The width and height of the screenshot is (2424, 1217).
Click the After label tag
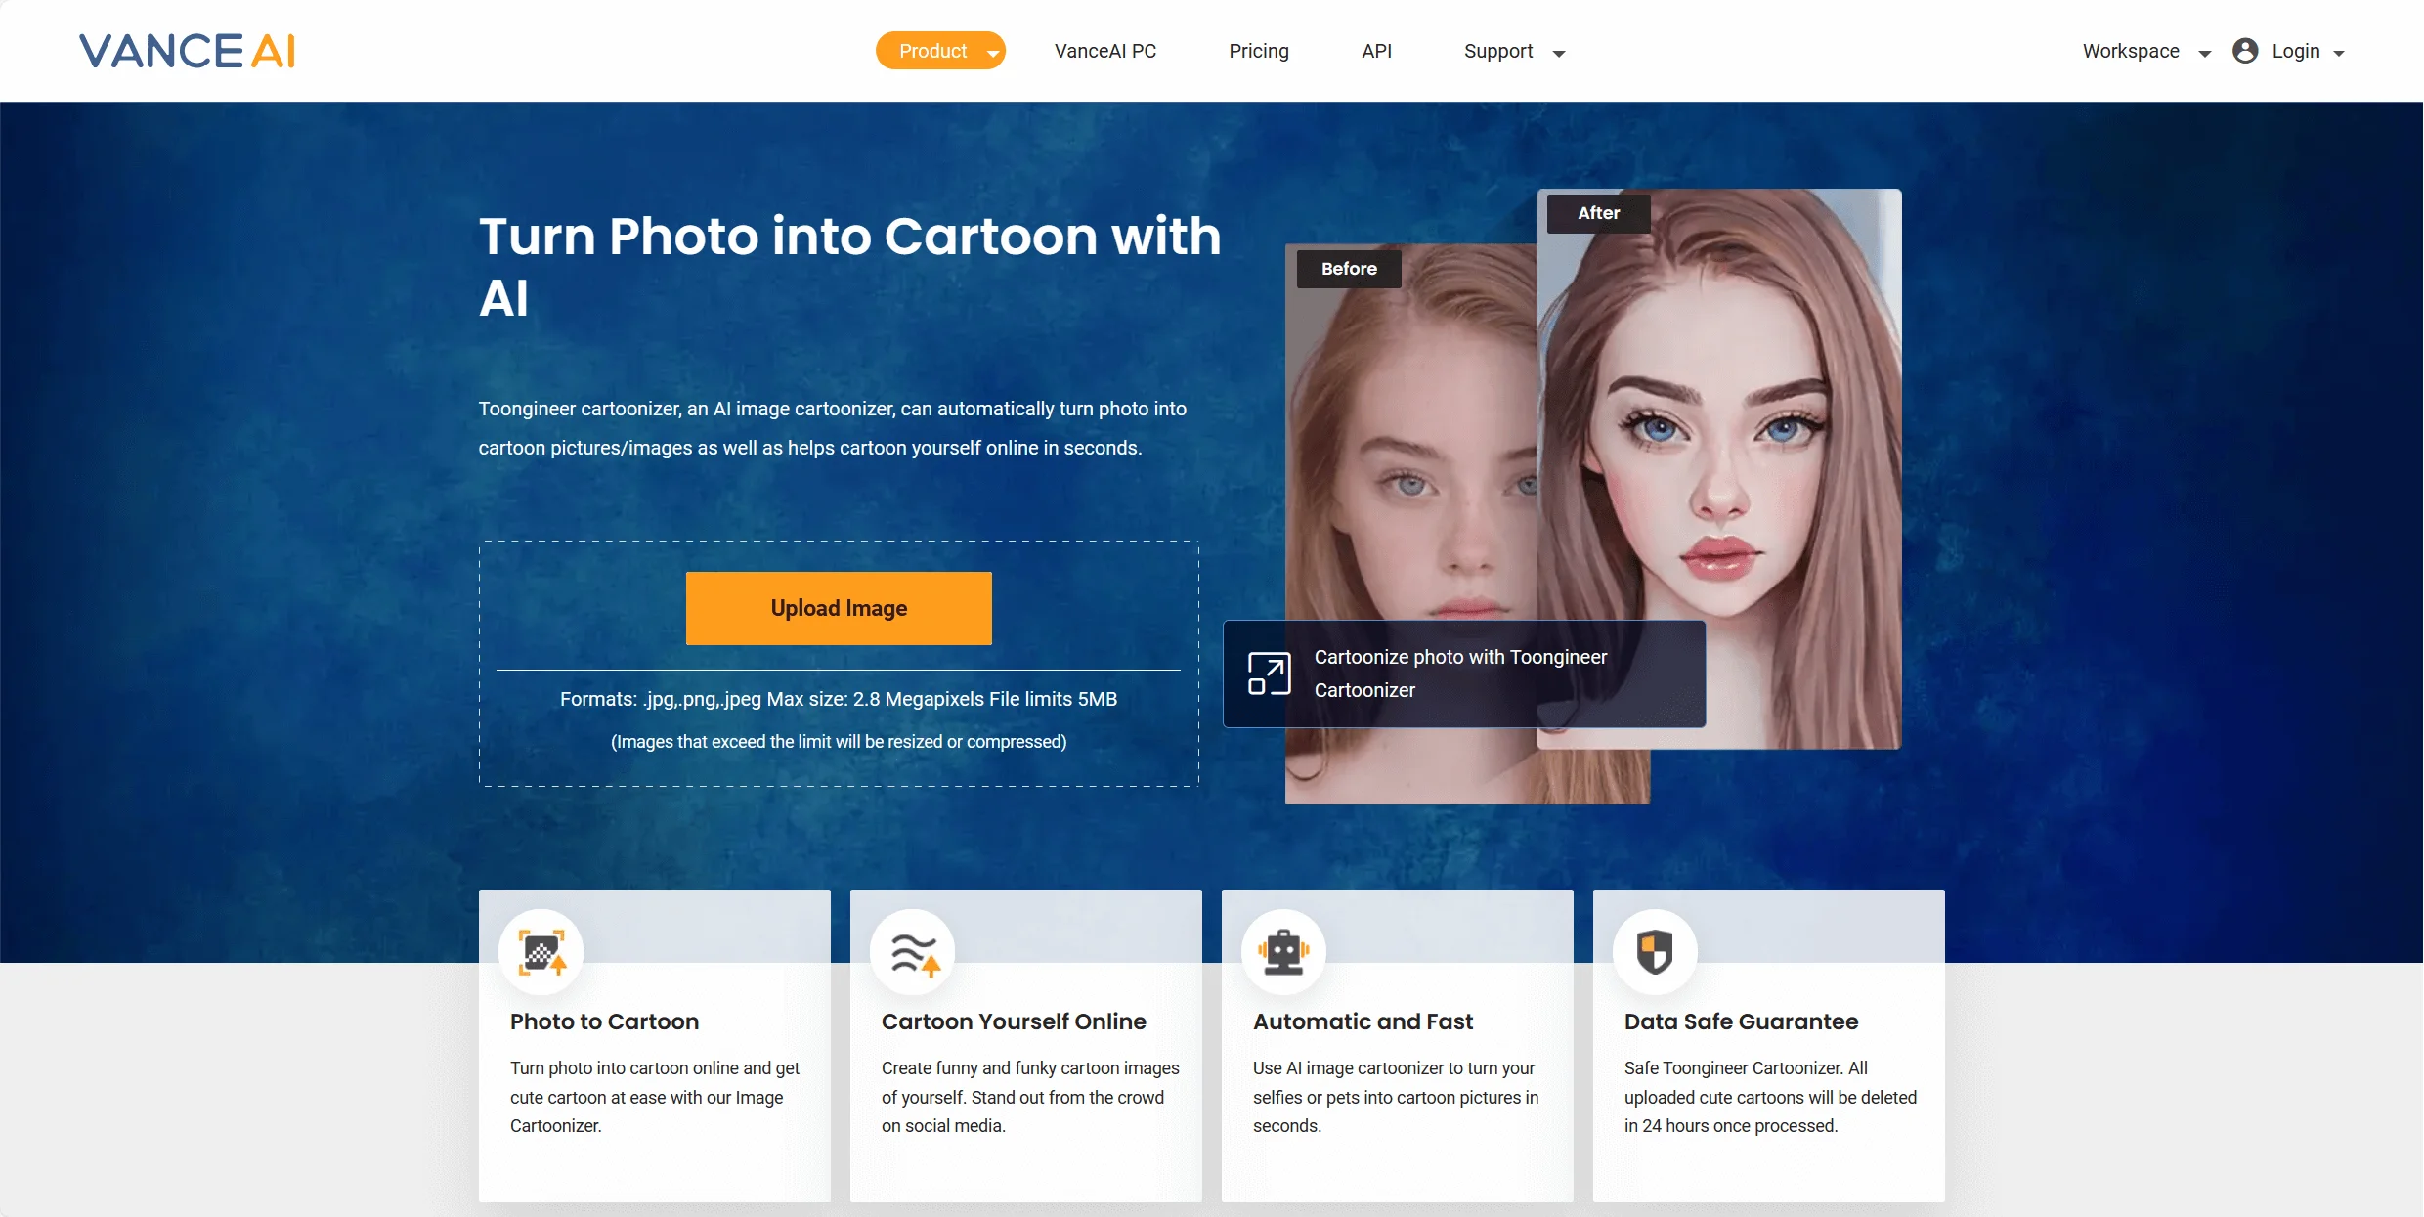(x=1598, y=213)
